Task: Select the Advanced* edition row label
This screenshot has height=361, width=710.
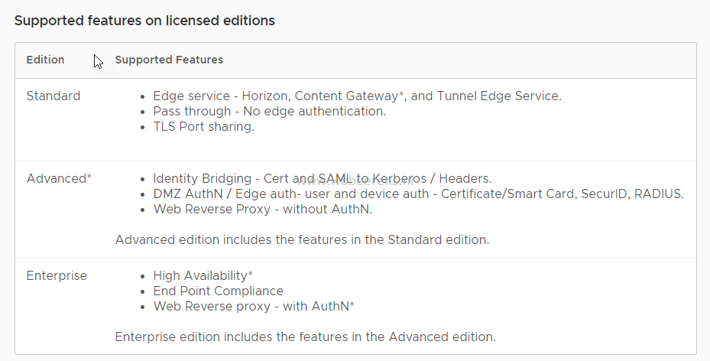Action: pyautogui.click(x=59, y=178)
